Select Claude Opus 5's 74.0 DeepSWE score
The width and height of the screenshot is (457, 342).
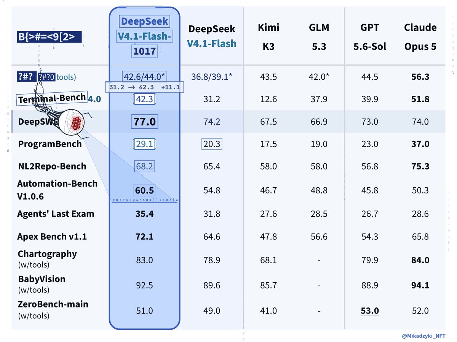(420, 122)
